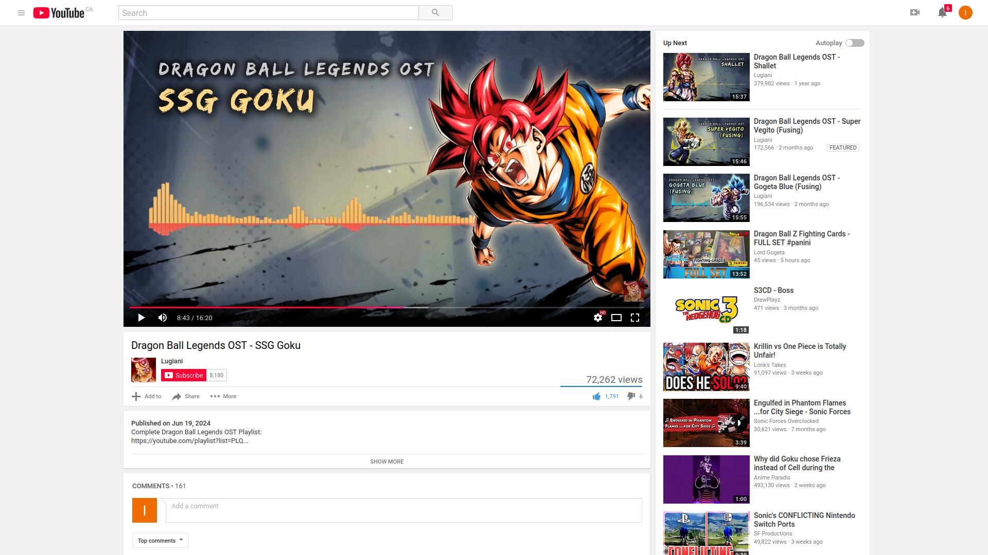Viewport: 988px width, 555px height.
Task: Open 'Sonic's CONFLICTING Nintendo Switch Ports' title
Action: tap(804, 520)
